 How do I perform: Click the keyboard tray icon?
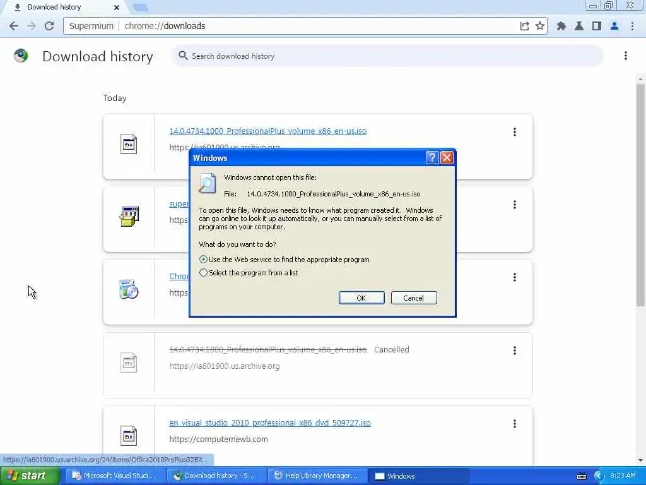point(581,476)
